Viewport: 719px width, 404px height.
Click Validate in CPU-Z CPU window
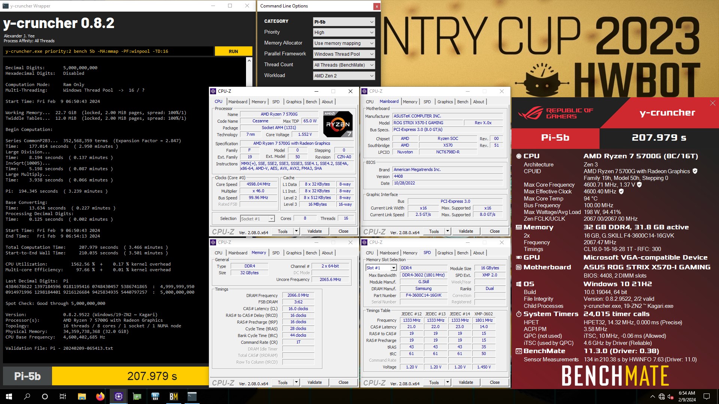(315, 231)
